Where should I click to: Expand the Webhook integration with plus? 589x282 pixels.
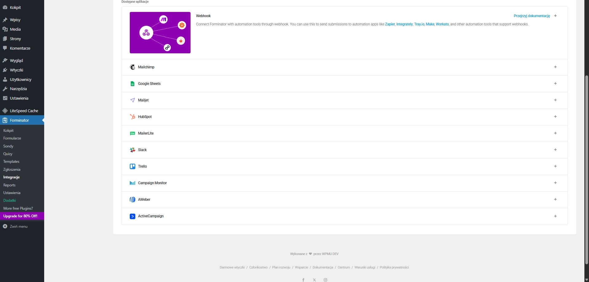(x=555, y=16)
